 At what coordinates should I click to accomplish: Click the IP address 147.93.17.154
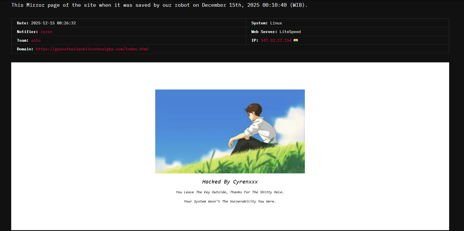(x=276, y=41)
